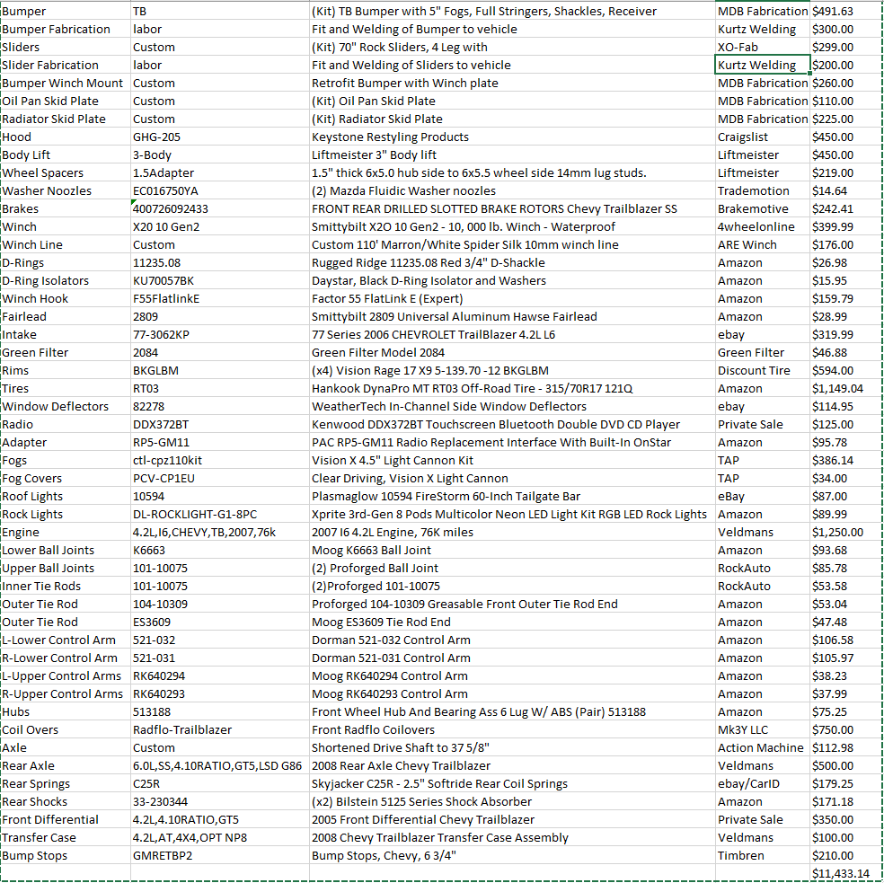Select the "Retrofit Bumper with Winch plate" cell
The image size is (884, 883).
click(512, 83)
